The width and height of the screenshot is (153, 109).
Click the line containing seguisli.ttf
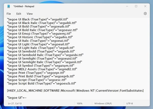[44, 62]
